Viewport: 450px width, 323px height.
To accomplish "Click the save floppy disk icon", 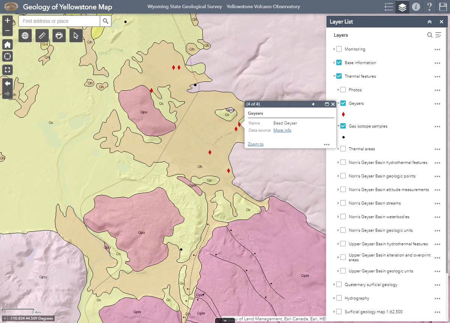I will (443, 6).
